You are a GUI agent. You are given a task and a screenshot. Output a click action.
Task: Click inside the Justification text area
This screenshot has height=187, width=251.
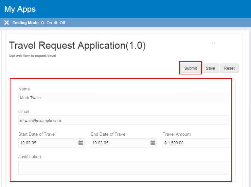click(x=123, y=167)
